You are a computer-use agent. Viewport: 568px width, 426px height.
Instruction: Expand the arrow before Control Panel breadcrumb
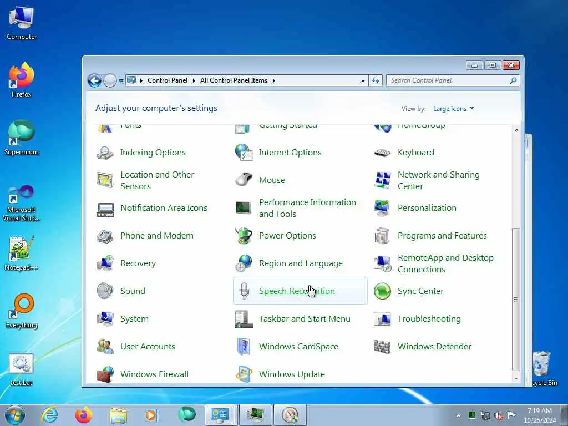pos(141,80)
